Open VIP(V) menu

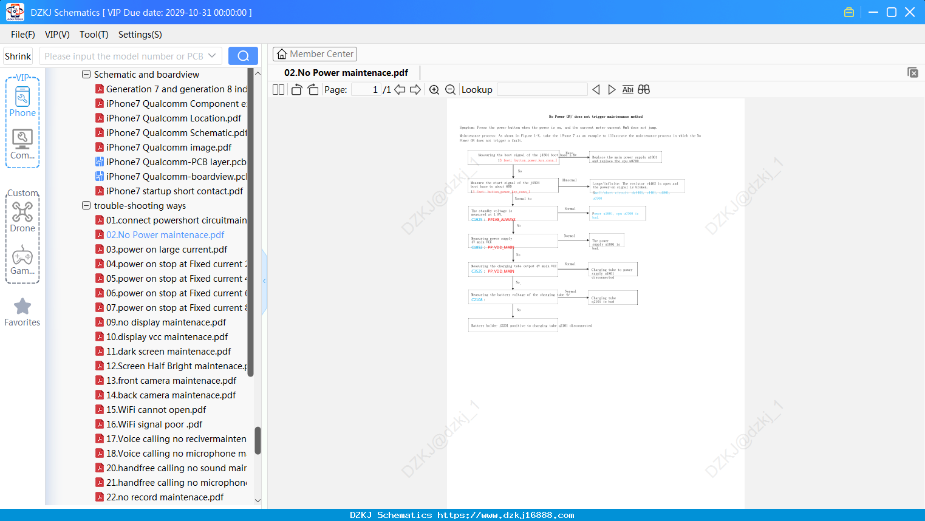[x=57, y=35]
